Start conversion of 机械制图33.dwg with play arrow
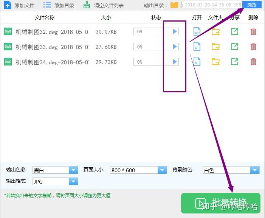265x218 pixels. coord(175,47)
